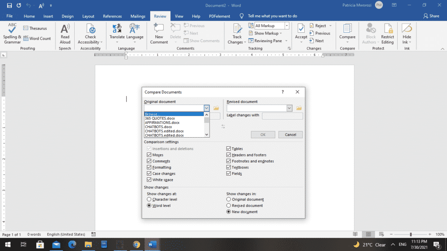The width and height of the screenshot is (447, 251).
Task: Add a New Comment
Action: [x=159, y=34]
